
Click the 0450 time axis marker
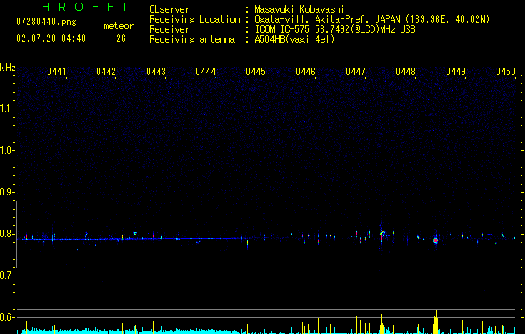coord(506,71)
